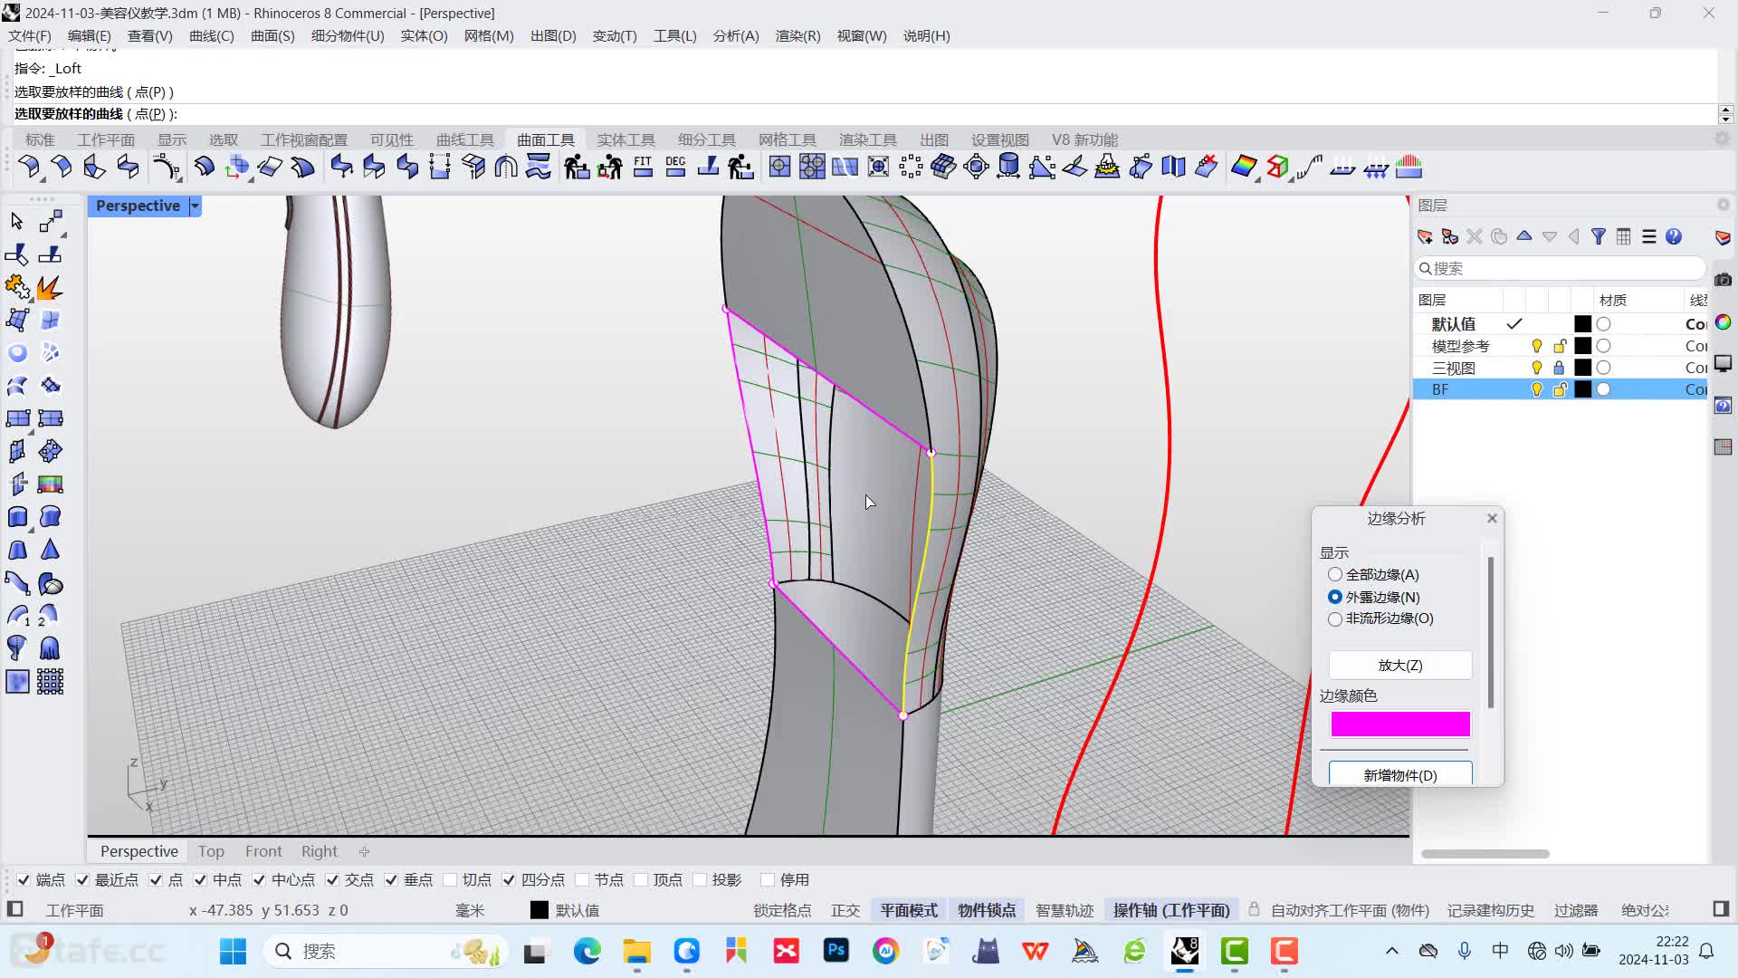The width and height of the screenshot is (1738, 978).
Task: Toggle the 最近点 near snap checkbox
Action: click(82, 879)
